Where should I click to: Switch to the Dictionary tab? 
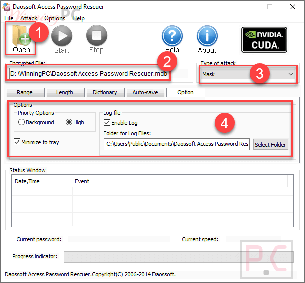pos(105,92)
